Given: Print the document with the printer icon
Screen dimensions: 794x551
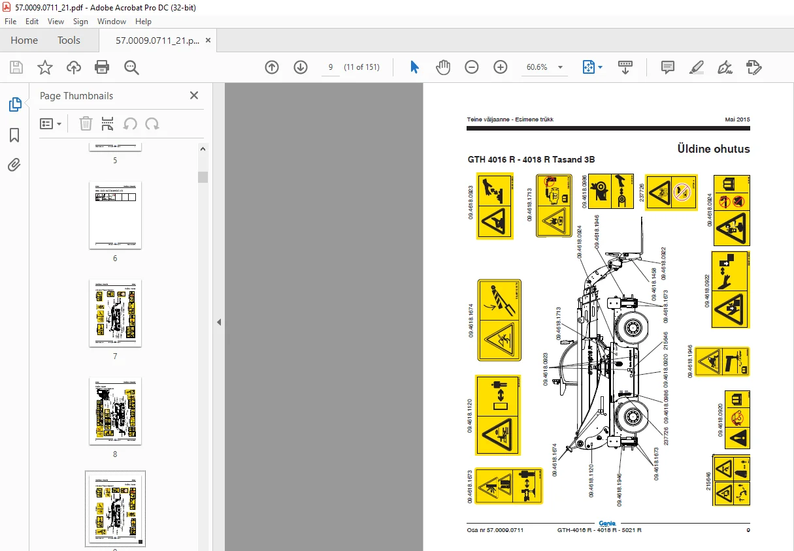Looking at the screenshot, I should point(102,67).
